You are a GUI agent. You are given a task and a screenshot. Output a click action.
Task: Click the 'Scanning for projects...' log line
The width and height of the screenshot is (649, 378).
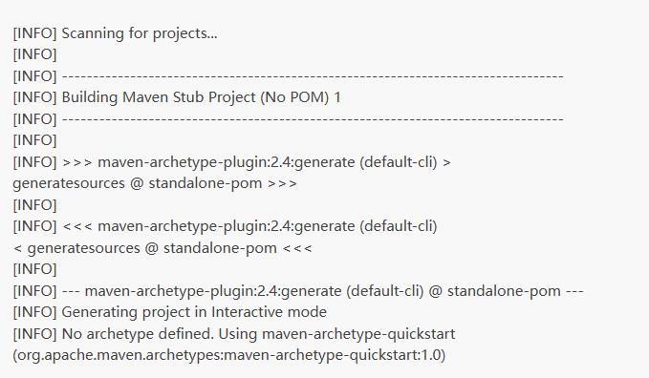click(115, 33)
